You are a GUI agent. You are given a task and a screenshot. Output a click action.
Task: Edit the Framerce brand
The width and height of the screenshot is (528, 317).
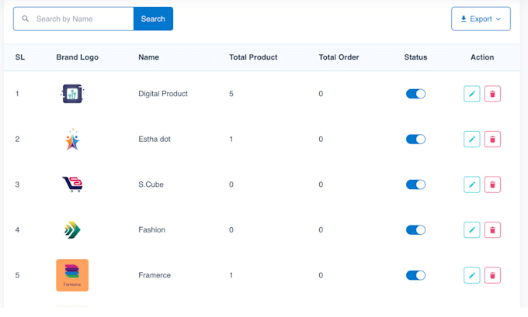(x=472, y=275)
